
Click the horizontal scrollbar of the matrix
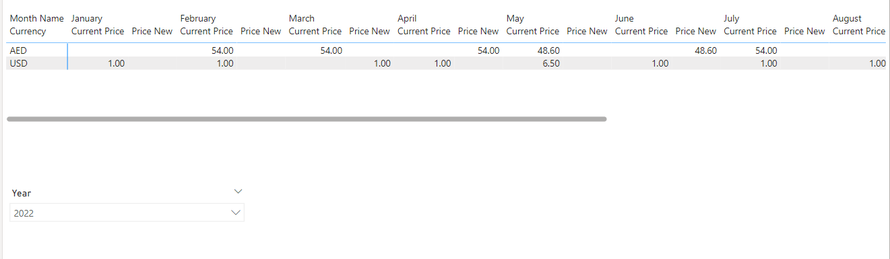tap(307, 119)
